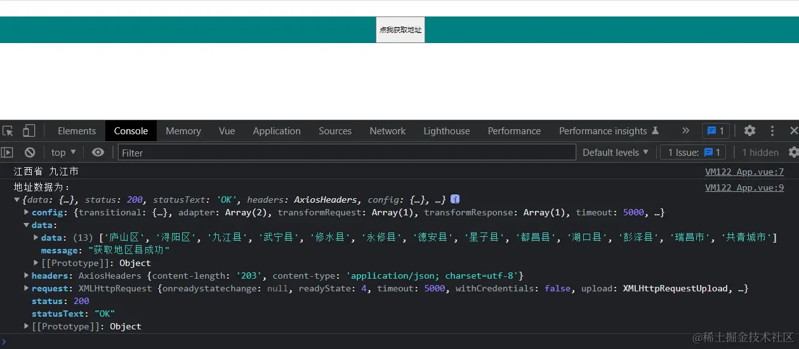This screenshot has width=799, height=349.
Task: Activate the inspect element picker icon
Action: tap(8, 131)
